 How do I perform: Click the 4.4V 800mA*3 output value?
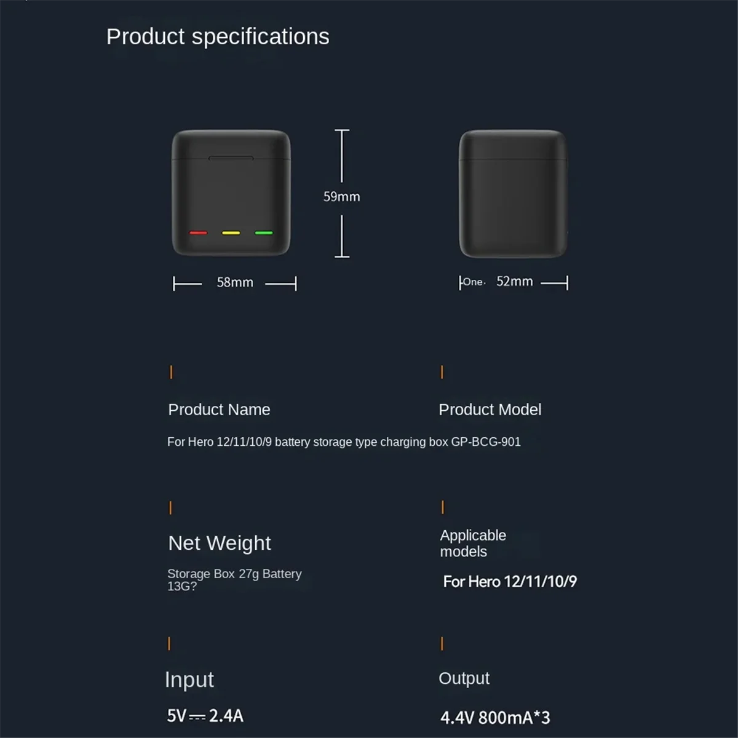pyautogui.click(x=495, y=717)
